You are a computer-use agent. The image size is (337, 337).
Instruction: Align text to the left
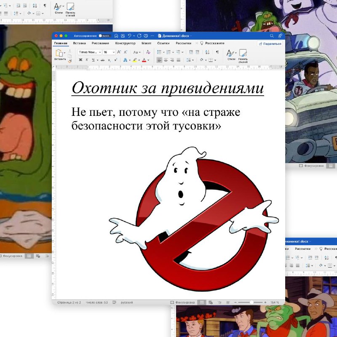[159, 60]
